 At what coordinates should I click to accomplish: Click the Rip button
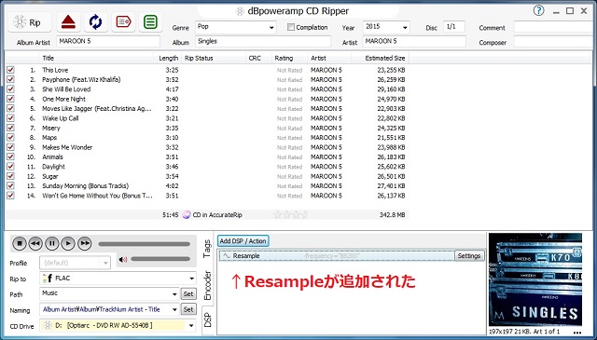(30, 22)
